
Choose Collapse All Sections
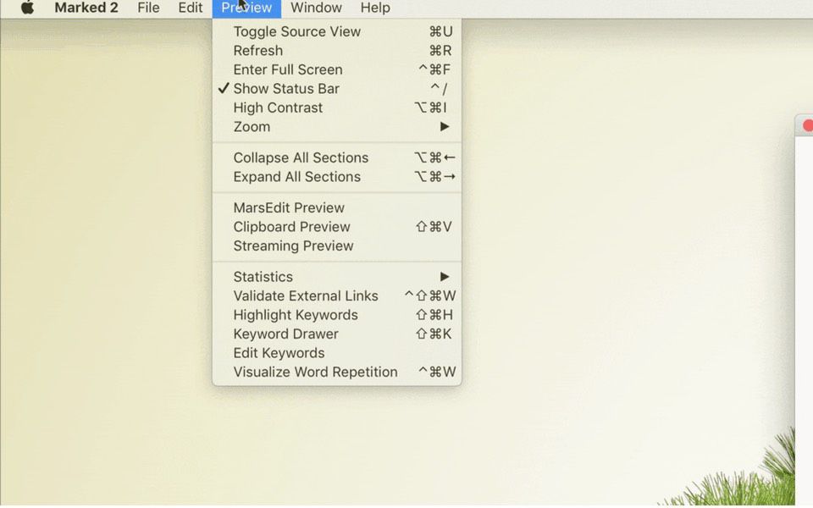click(x=337, y=157)
